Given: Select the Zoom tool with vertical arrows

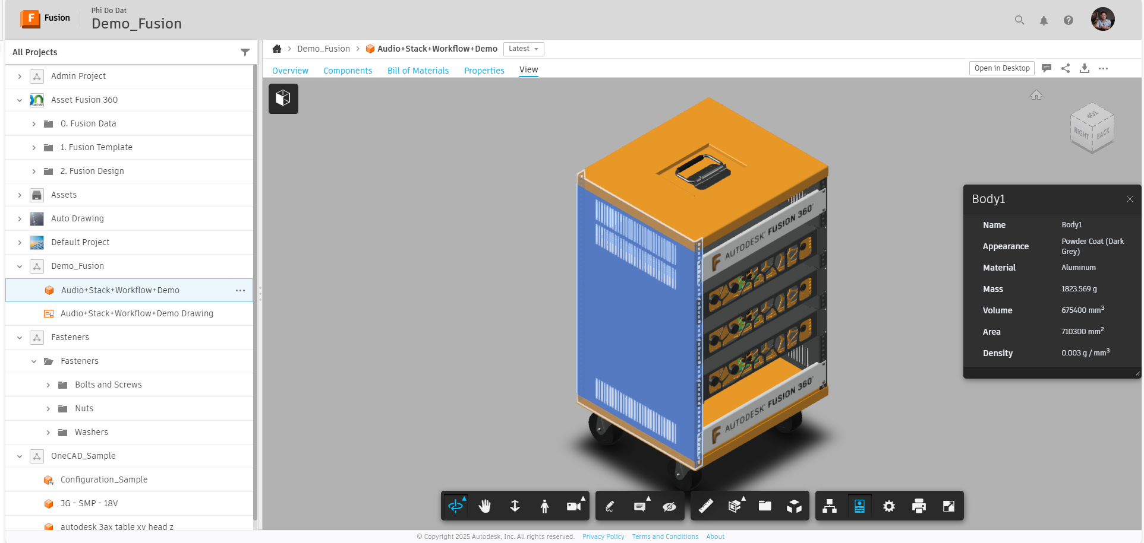Looking at the screenshot, I should [x=515, y=506].
